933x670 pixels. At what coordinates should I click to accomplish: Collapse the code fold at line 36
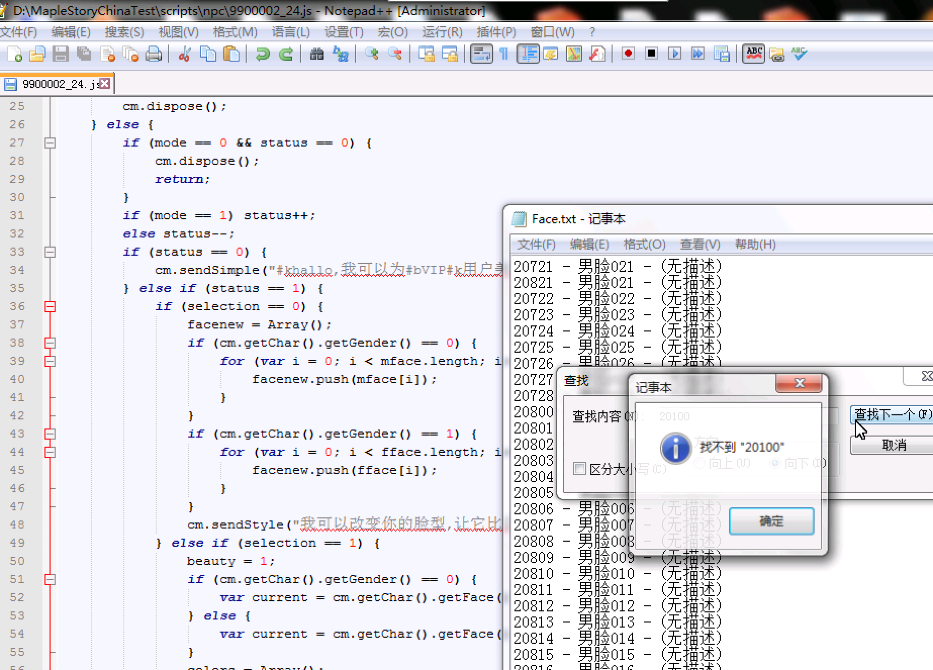50,307
